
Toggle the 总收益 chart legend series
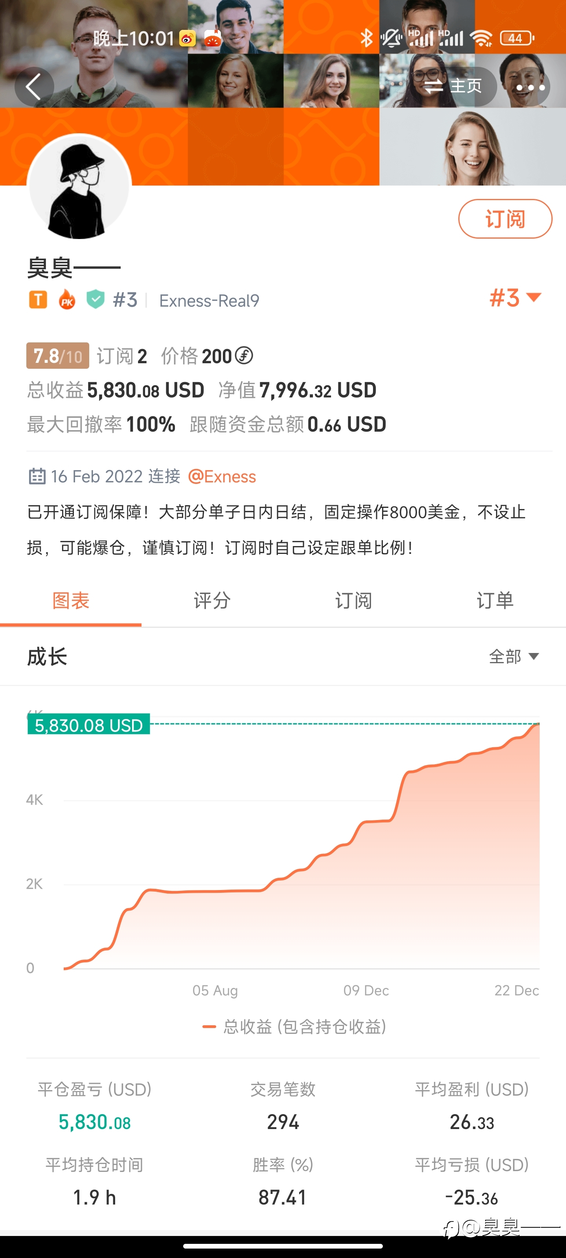pyautogui.click(x=294, y=1026)
